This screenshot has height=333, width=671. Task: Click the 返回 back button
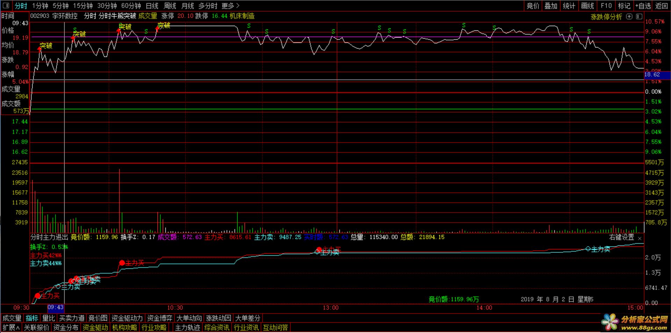tap(662, 6)
